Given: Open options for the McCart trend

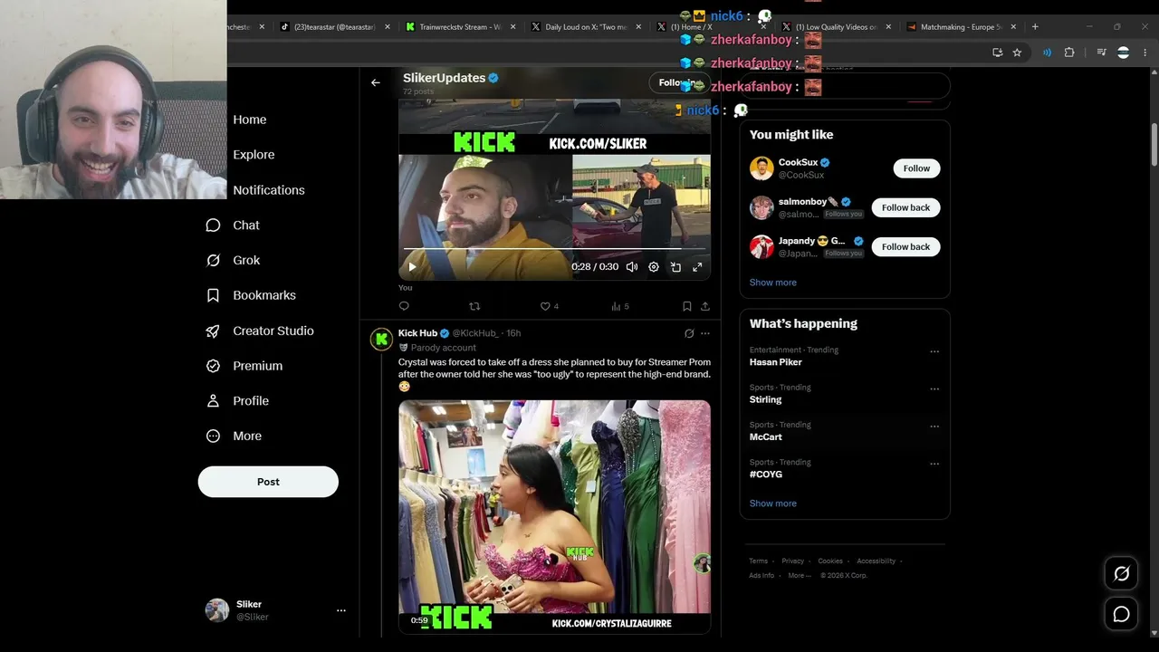Looking at the screenshot, I should click(x=934, y=427).
